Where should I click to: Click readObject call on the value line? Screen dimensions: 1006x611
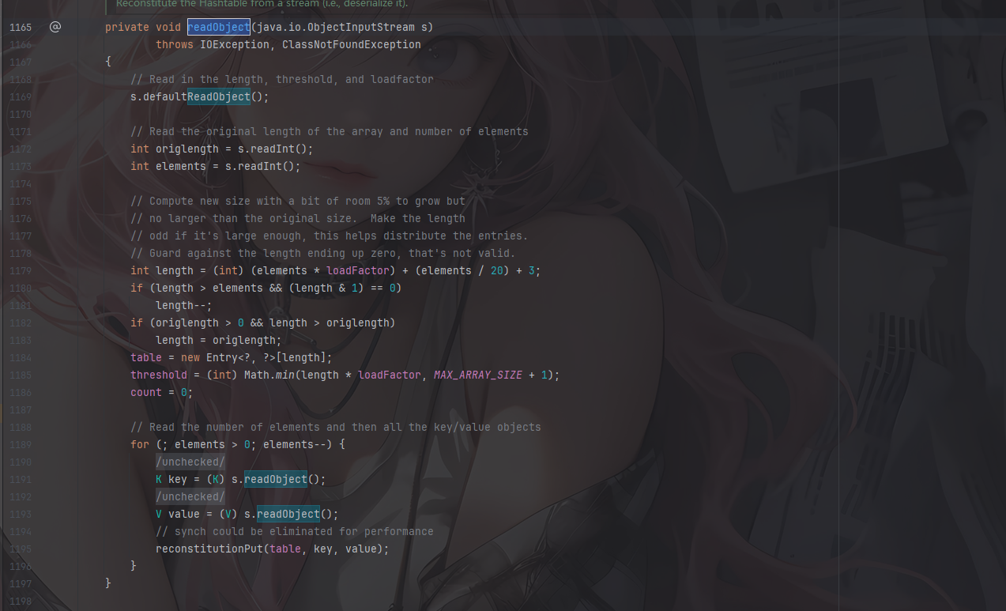pos(288,514)
